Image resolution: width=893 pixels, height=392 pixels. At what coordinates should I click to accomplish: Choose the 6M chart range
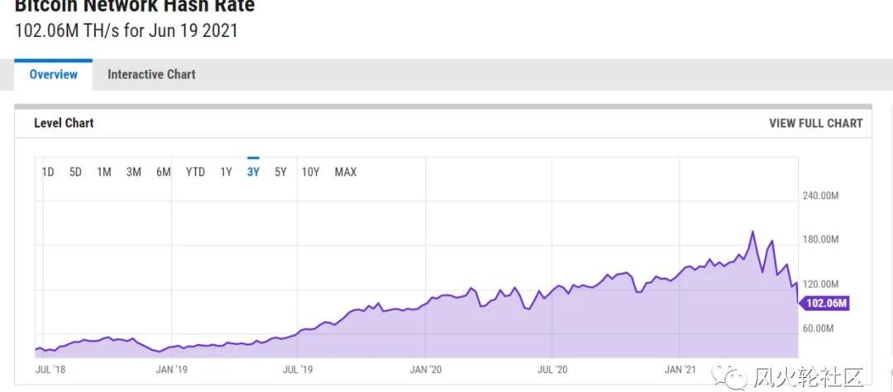click(x=163, y=172)
